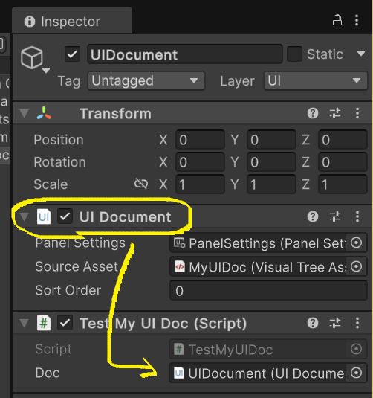Screen dimensions: 373x398
Task: Click the Scale Z field
Action: (343, 184)
